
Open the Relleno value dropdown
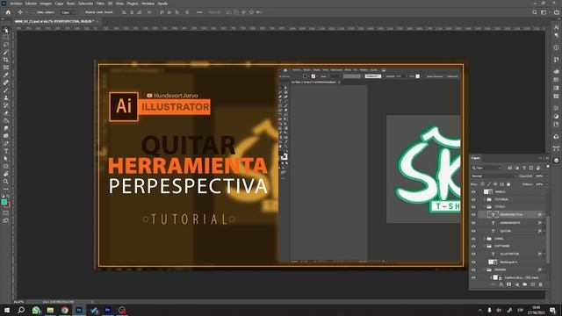546,184
